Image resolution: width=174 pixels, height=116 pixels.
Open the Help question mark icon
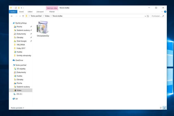pyautogui.click(x=165, y=12)
